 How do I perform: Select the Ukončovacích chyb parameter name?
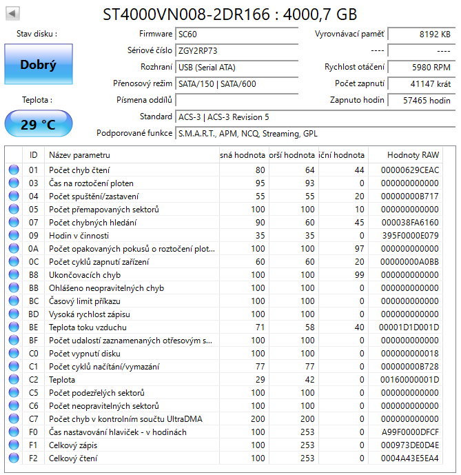pos(85,275)
